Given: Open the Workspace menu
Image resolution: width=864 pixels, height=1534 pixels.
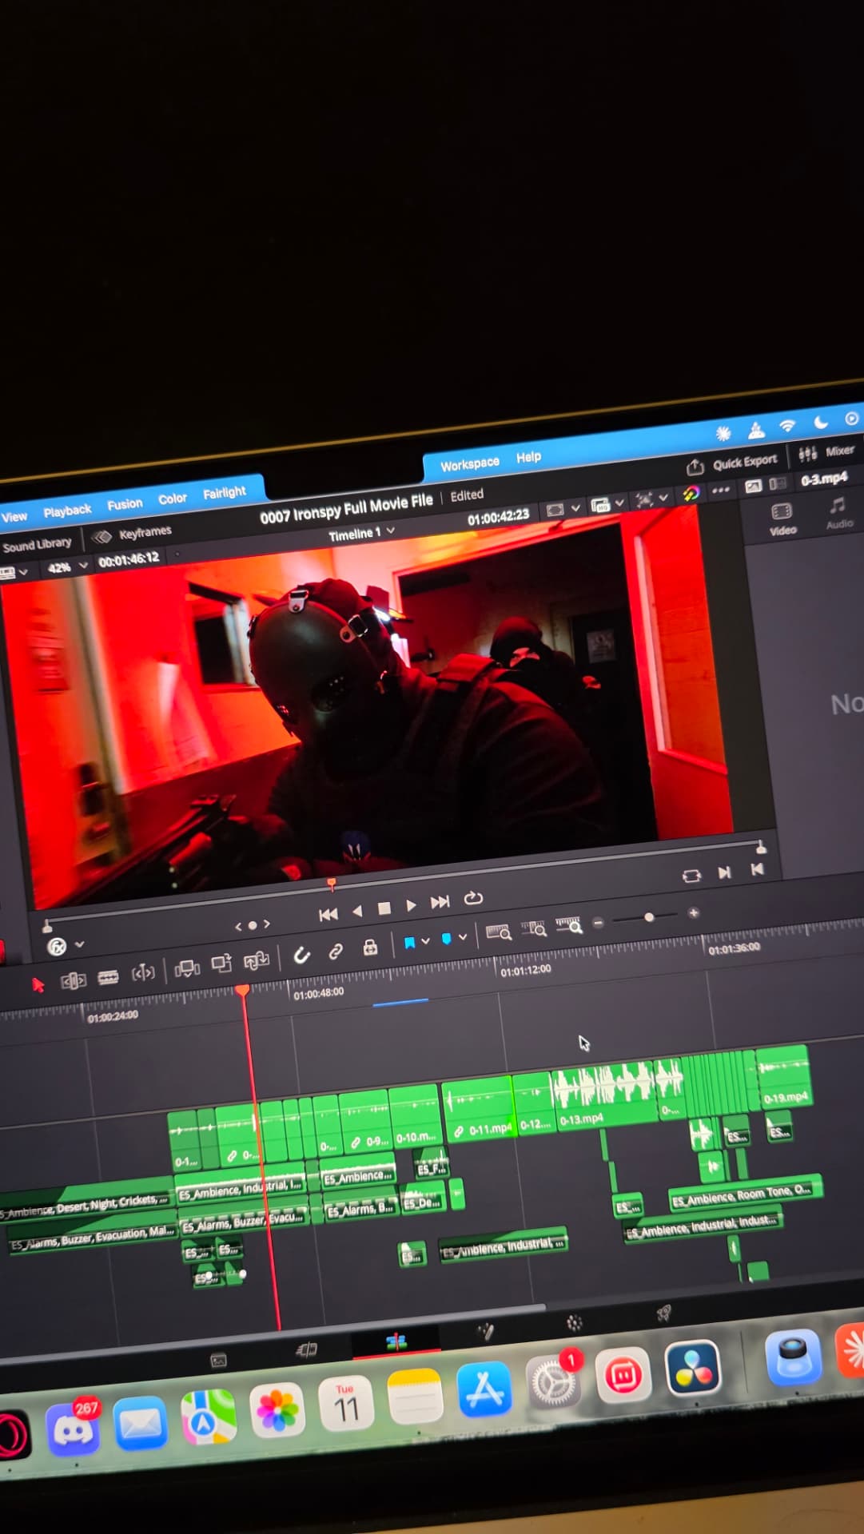Looking at the screenshot, I should [x=469, y=464].
